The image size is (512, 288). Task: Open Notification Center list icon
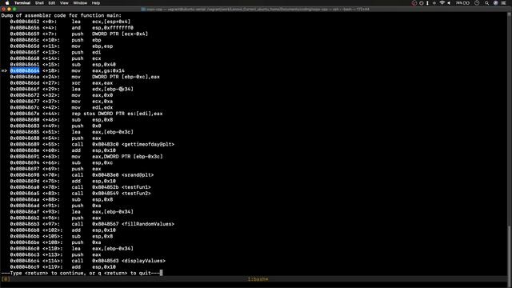(x=504, y=3)
